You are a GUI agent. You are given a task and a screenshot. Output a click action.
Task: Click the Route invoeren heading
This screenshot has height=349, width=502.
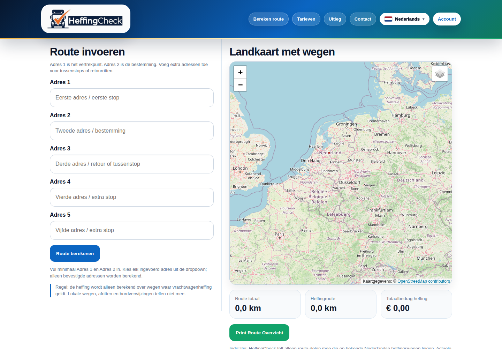[x=88, y=52]
